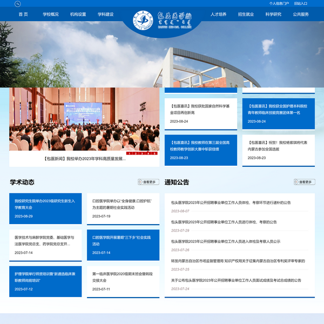Image resolution: width=324 pixels, height=324 pixels.
Task: Go to 学科建设 navigation item
Action: pyautogui.click(x=105, y=15)
